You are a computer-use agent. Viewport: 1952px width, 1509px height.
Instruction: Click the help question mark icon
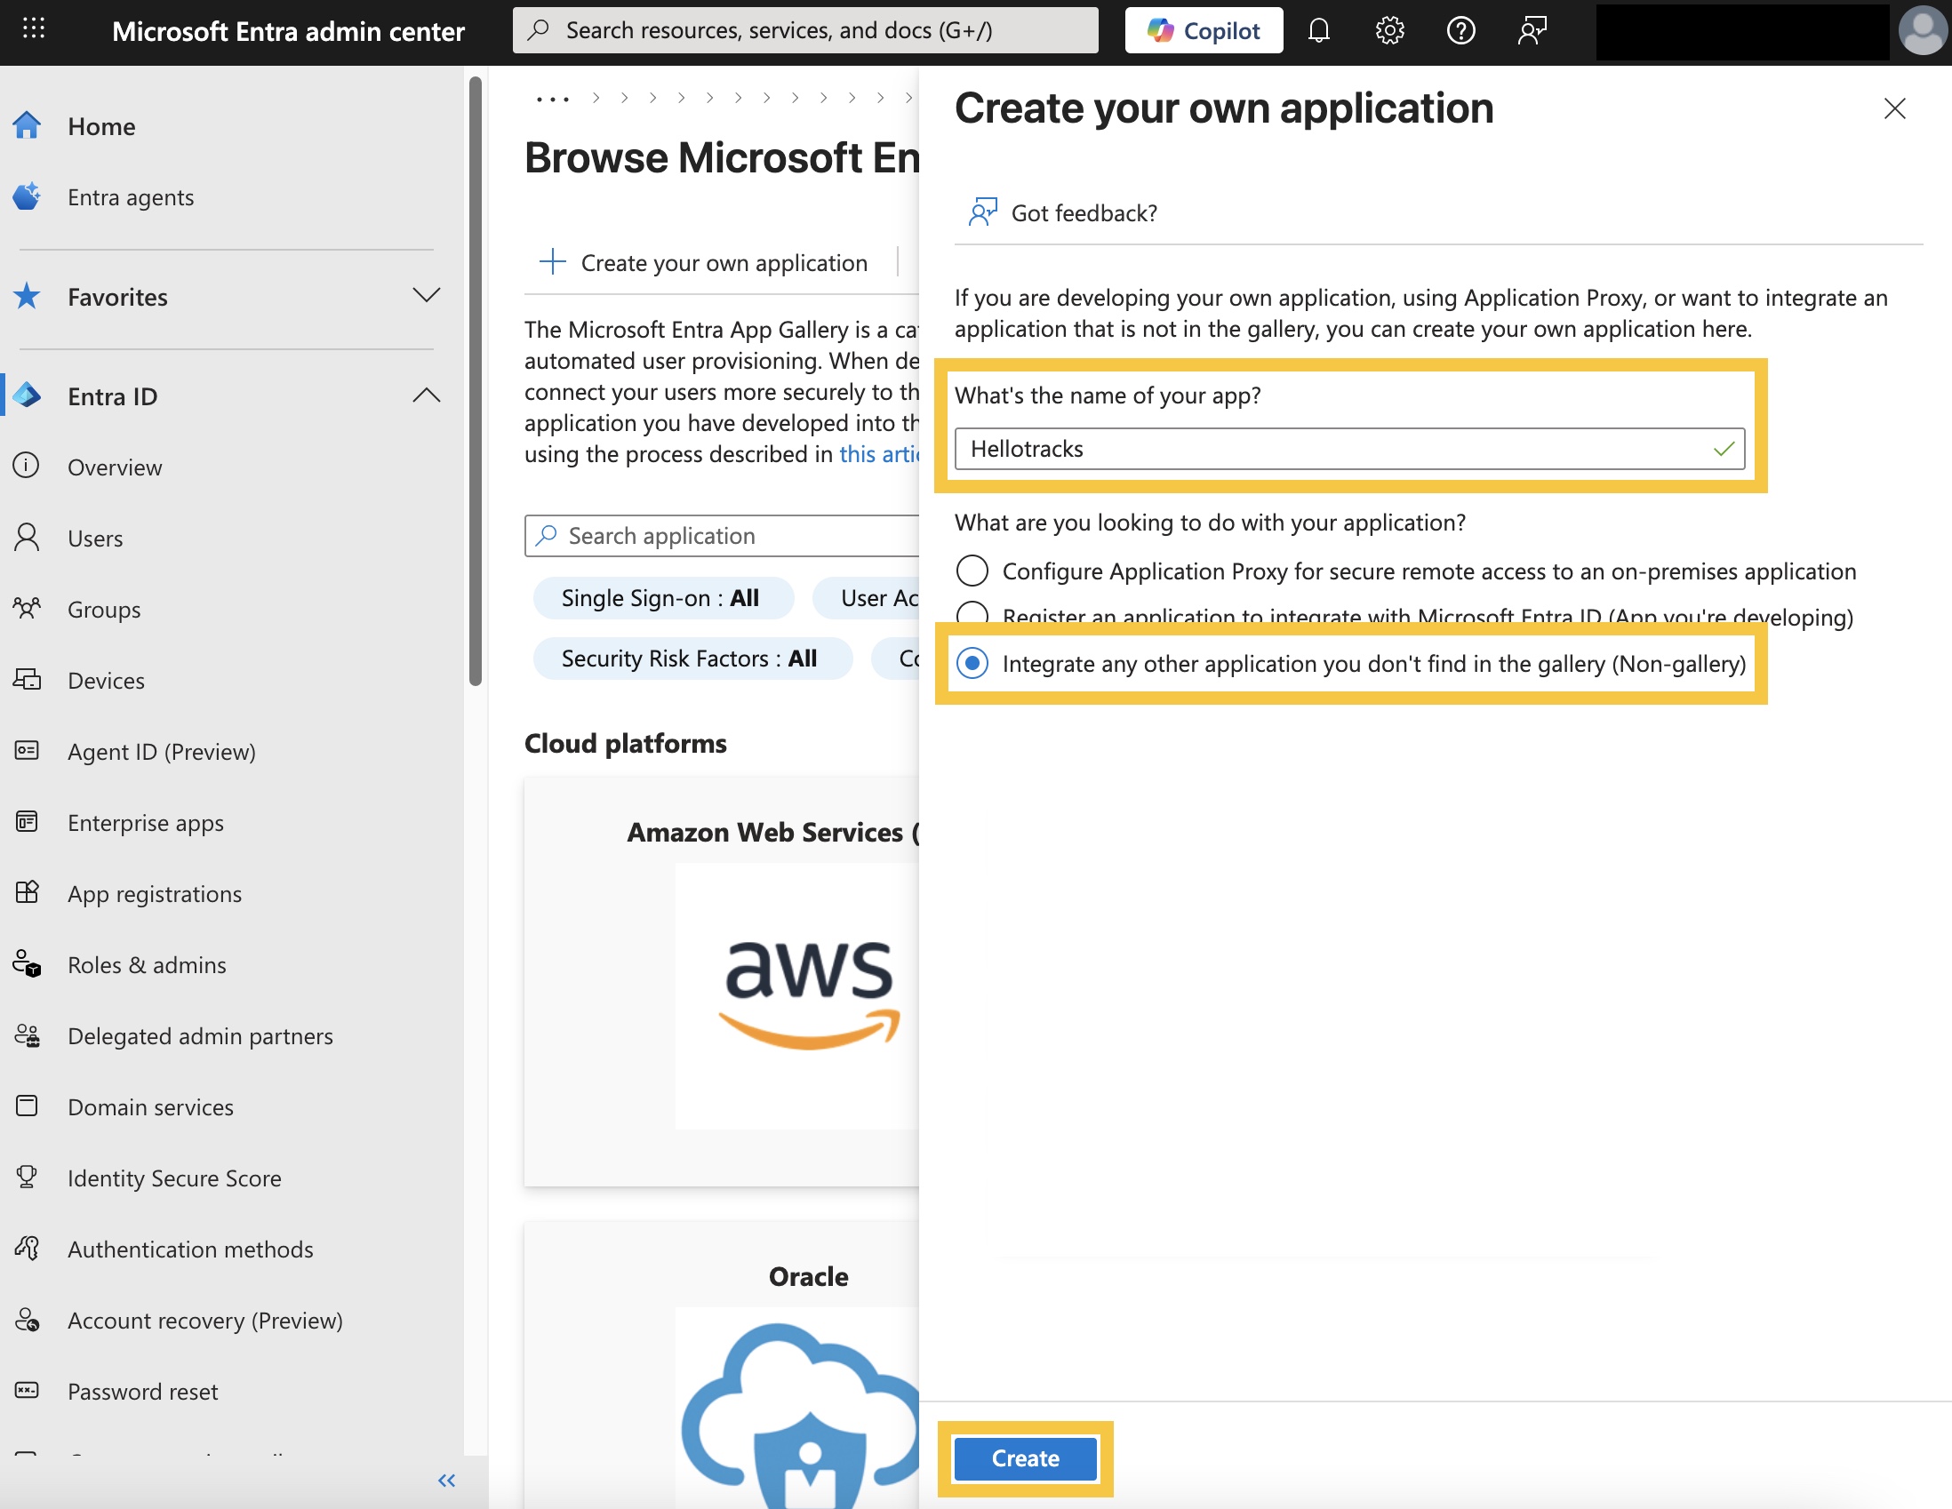point(1460,30)
